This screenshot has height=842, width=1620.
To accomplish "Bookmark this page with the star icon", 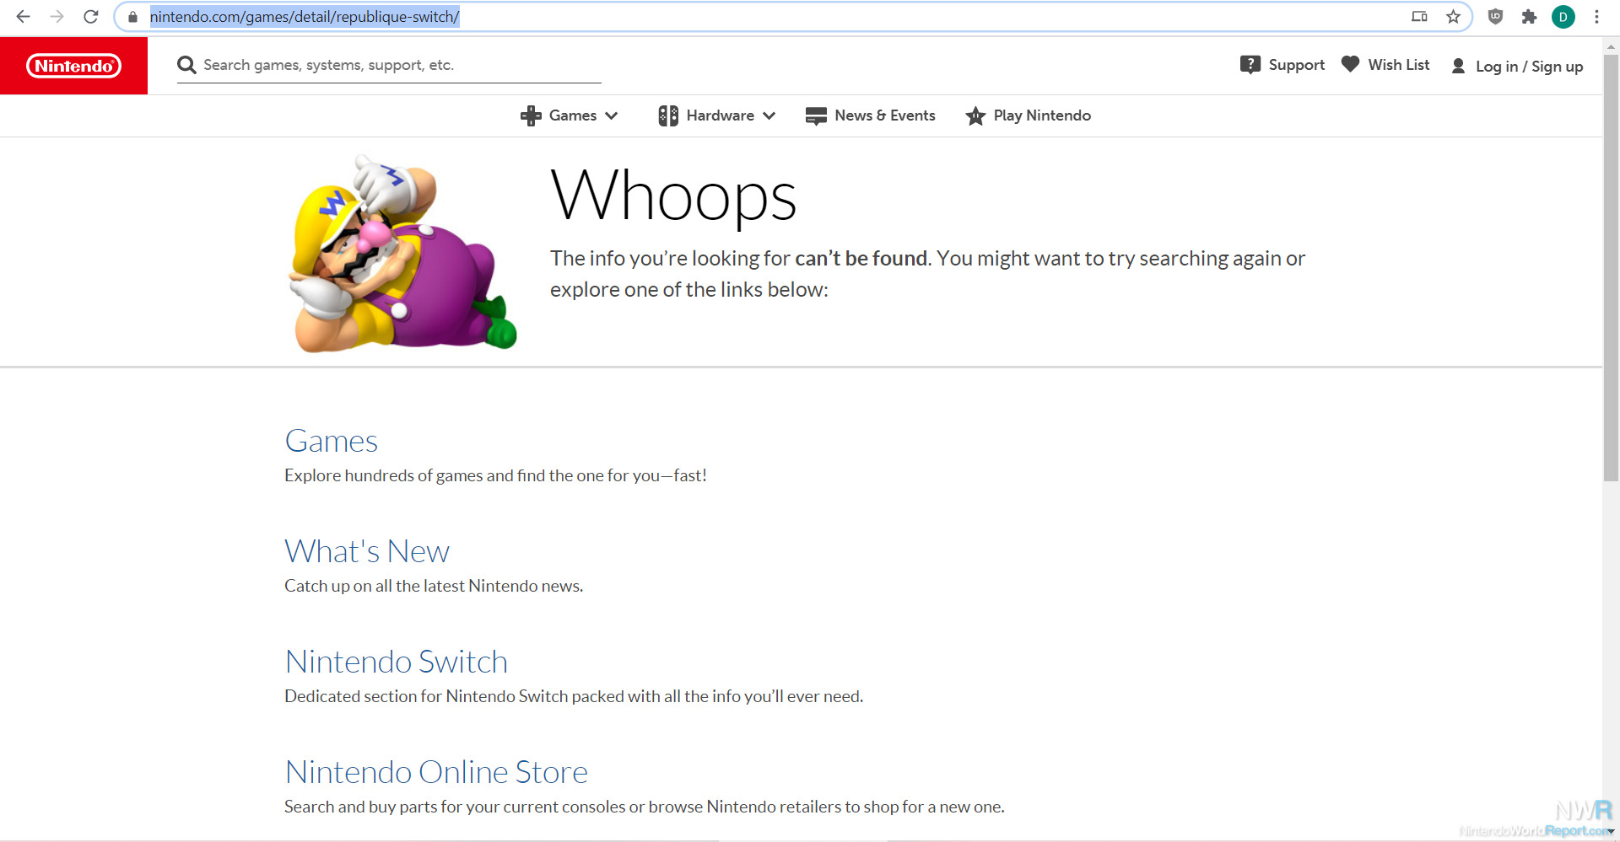I will coord(1453,17).
